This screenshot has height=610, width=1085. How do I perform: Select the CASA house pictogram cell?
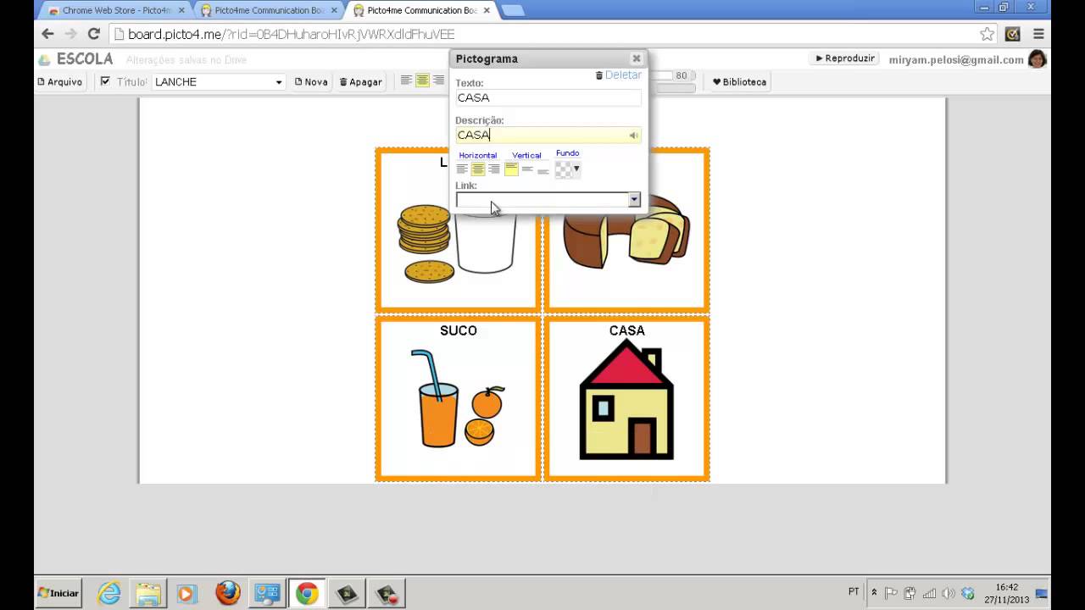coord(626,398)
